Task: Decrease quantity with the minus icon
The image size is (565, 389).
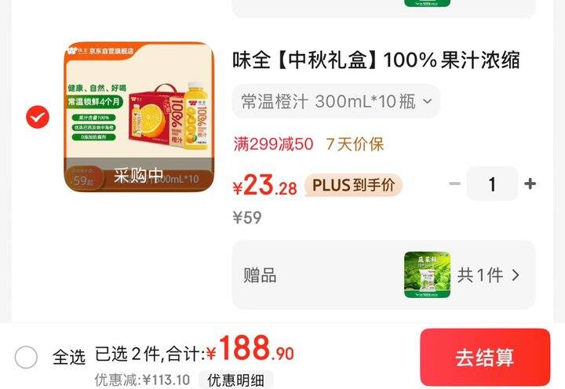Action: [454, 184]
